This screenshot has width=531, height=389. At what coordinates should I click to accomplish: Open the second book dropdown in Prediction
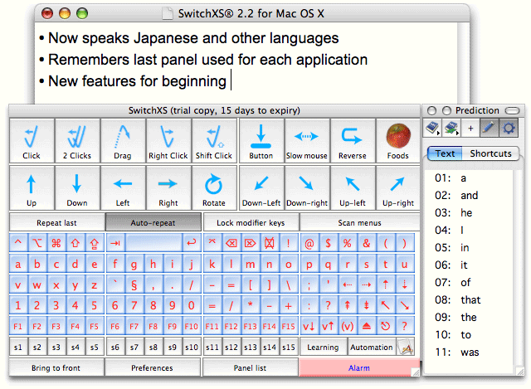point(451,128)
